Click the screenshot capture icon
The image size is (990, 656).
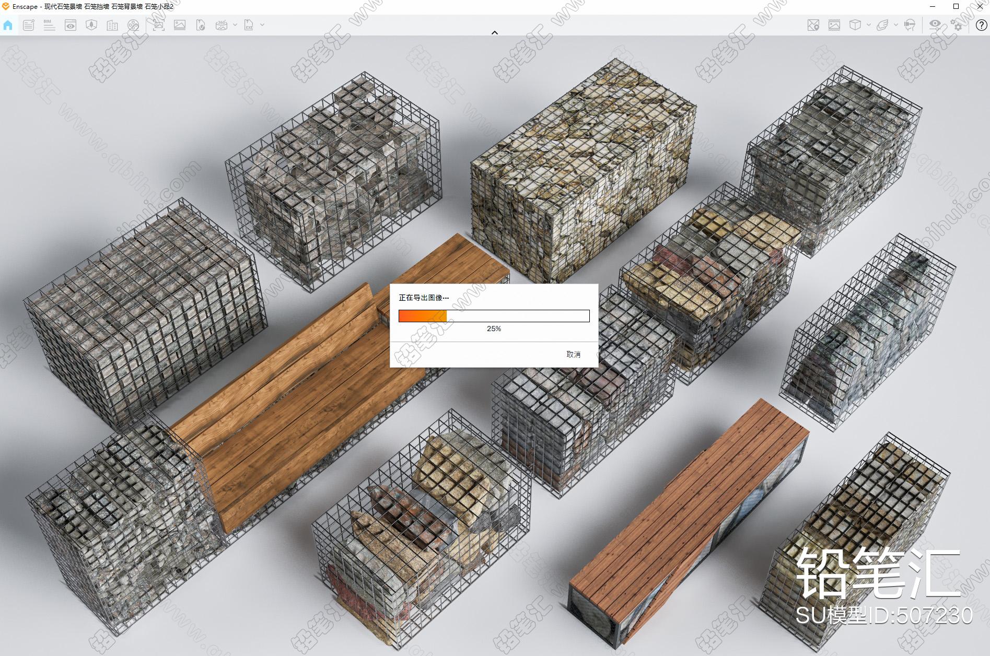pyautogui.click(x=158, y=25)
